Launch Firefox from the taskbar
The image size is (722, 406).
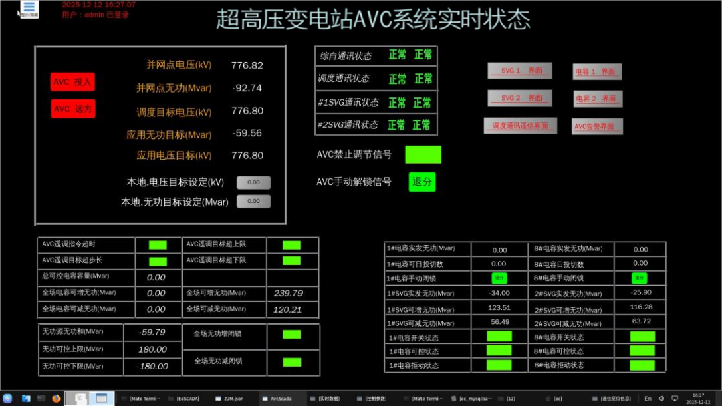56,398
